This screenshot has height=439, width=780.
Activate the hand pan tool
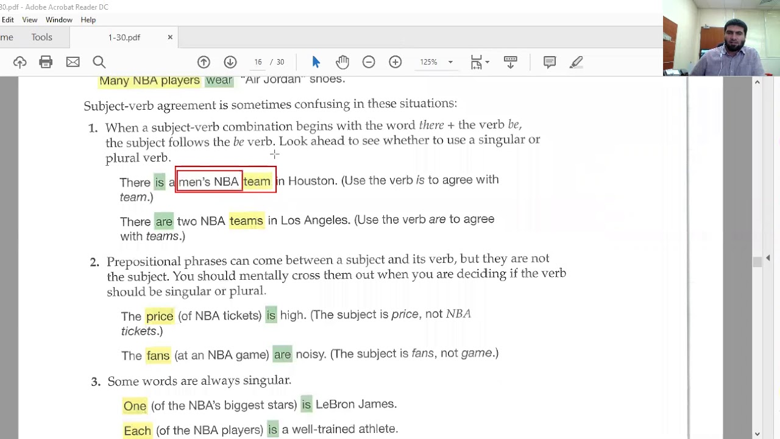coord(342,62)
